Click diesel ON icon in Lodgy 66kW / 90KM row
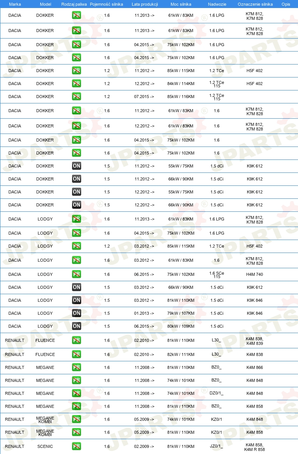This screenshot has height=454, width=298. pyautogui.click(x=76, y=287)
